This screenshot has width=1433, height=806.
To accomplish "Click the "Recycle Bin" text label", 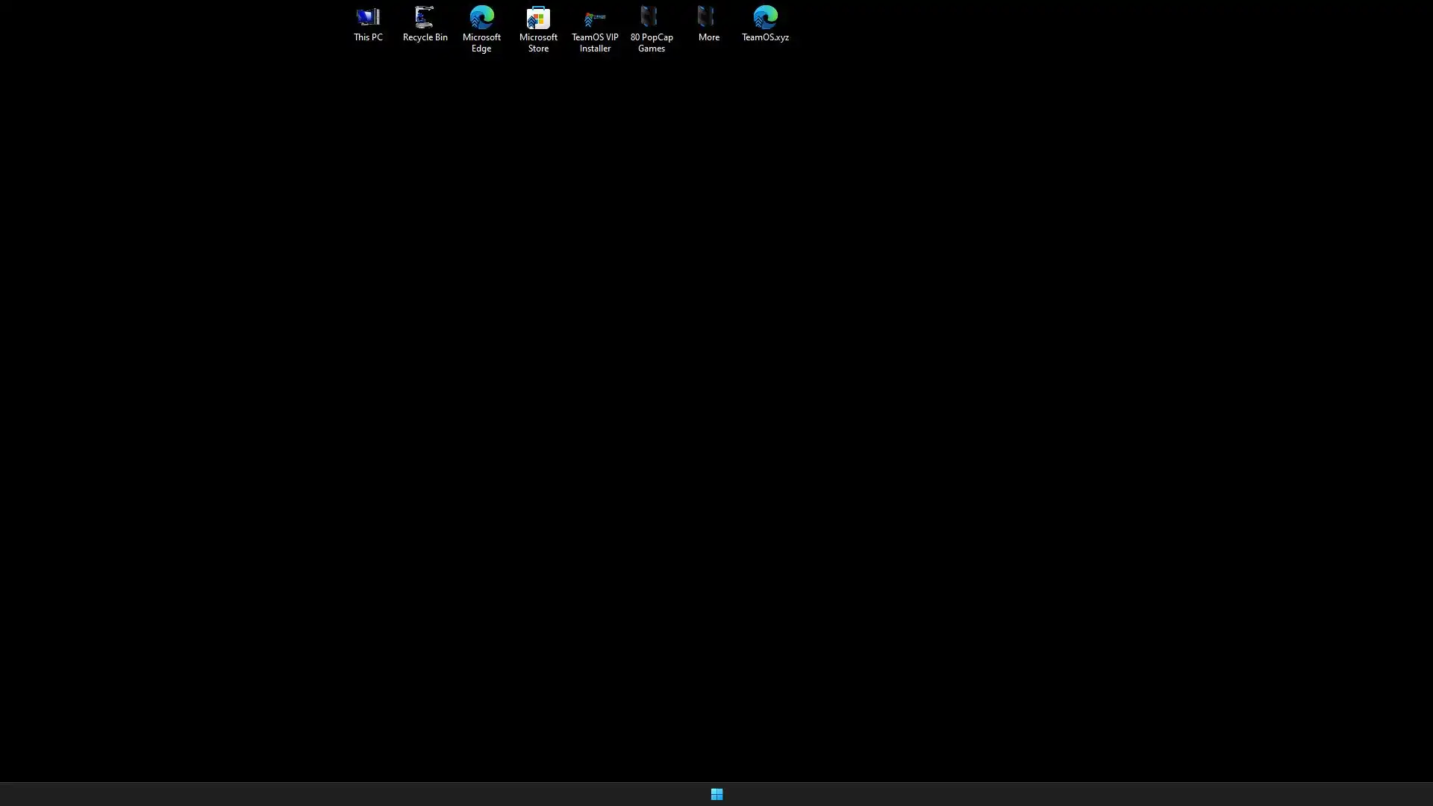I will (425, 37).
